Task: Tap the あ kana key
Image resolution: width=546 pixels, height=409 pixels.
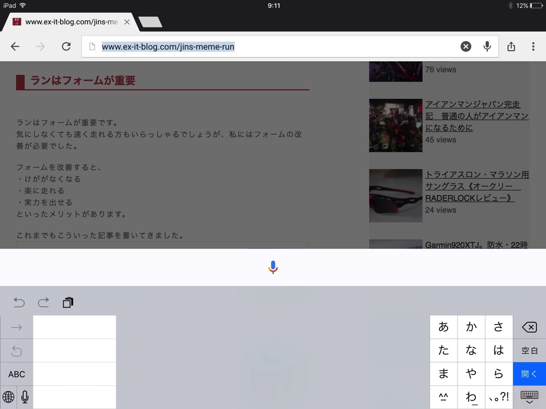Action: click(x=443, y=327)
